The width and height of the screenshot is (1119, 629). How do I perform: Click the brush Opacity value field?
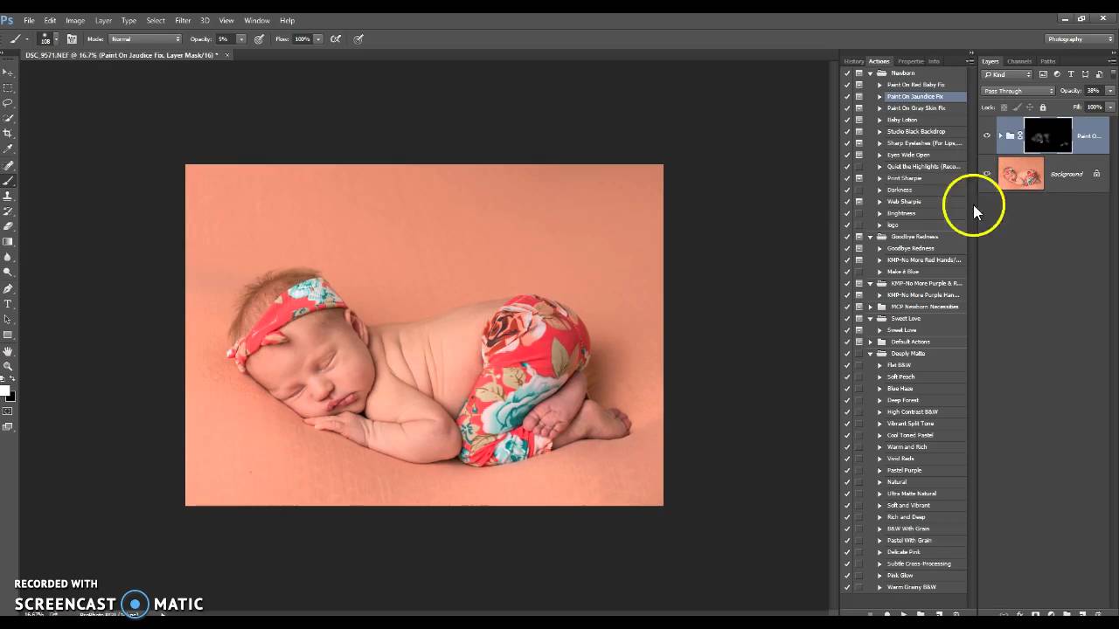pyautogui.click(x=226, y=38)
